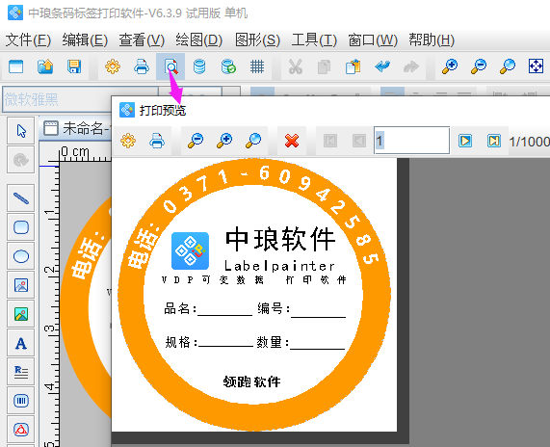This screenshot has height=447, width=550.
Task: Click the cut scissors icon
Action: coord(296,66)
